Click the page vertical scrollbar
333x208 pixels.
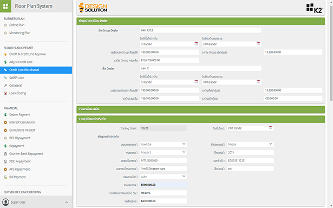pyautogui.click(x=331, y=53)
